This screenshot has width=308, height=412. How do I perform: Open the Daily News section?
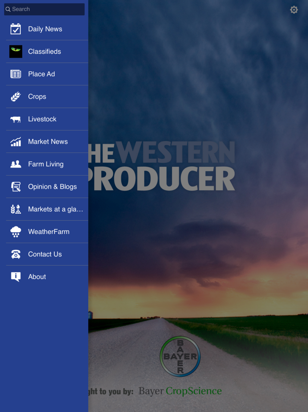point(45,29)
